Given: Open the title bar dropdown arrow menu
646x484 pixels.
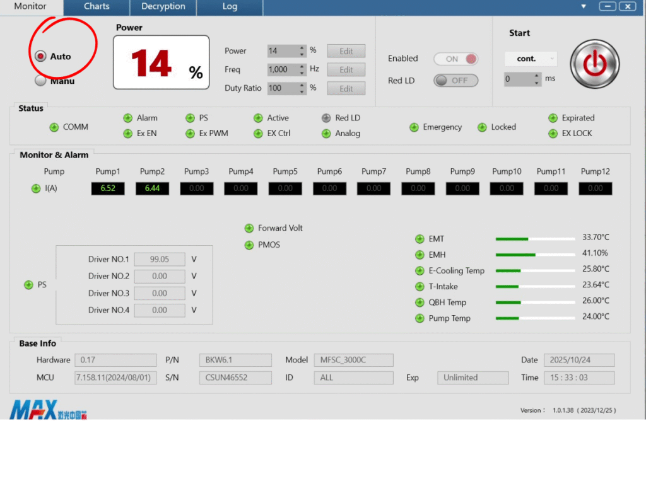Looking at the screenshot, I should click(584, 6).
